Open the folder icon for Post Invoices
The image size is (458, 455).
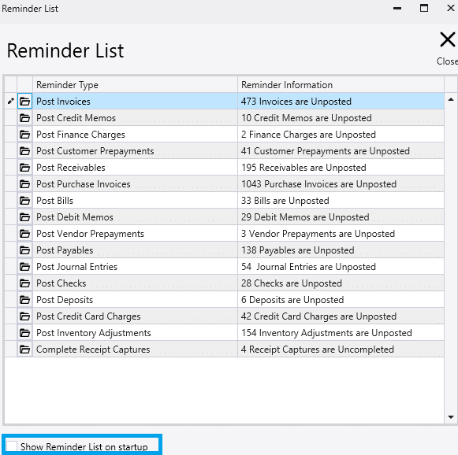(x=24, y=102)
